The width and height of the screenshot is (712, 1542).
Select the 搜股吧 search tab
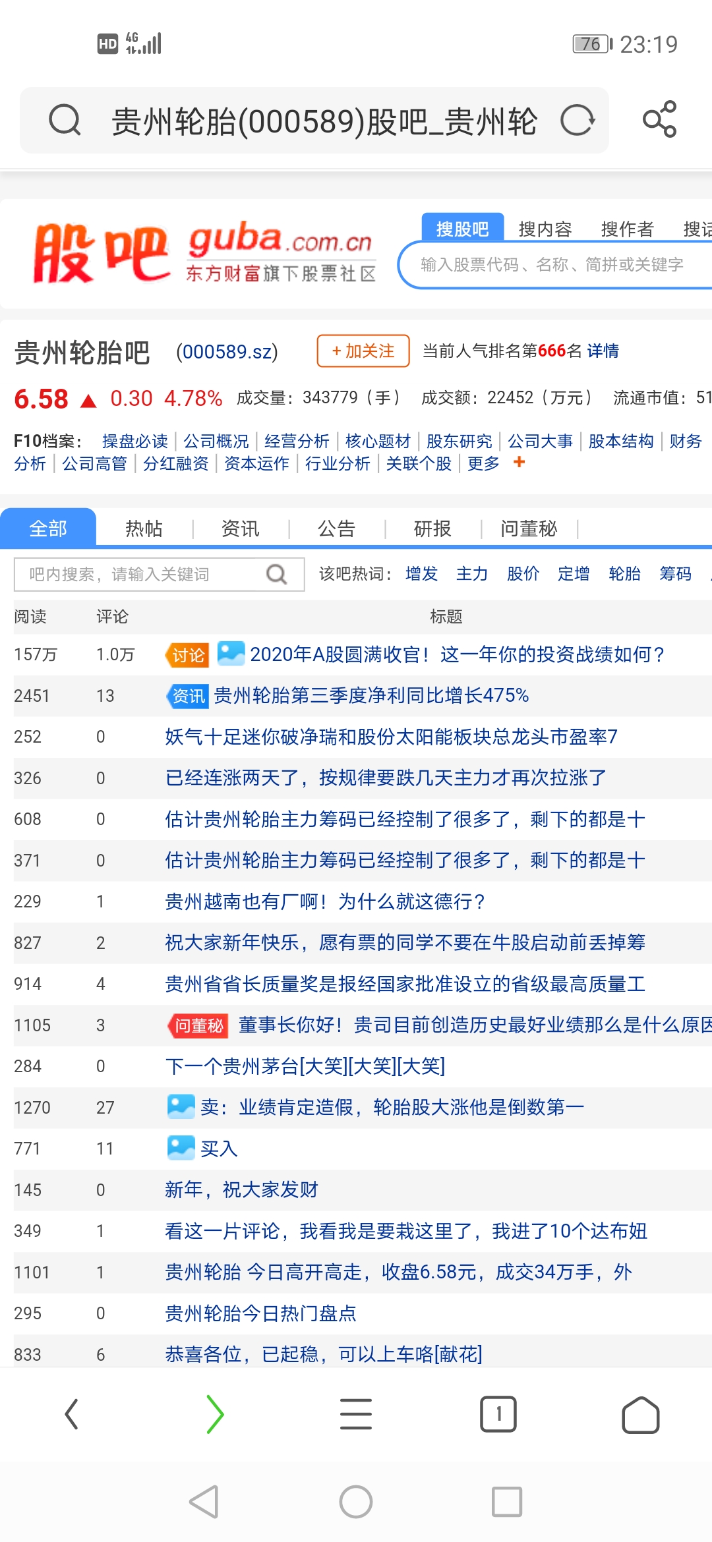463,229
